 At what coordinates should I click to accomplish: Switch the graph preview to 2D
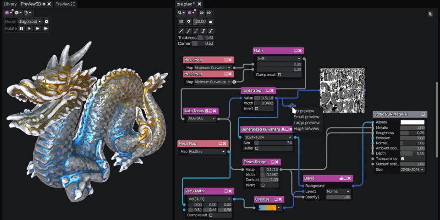(x=202, y=13)
